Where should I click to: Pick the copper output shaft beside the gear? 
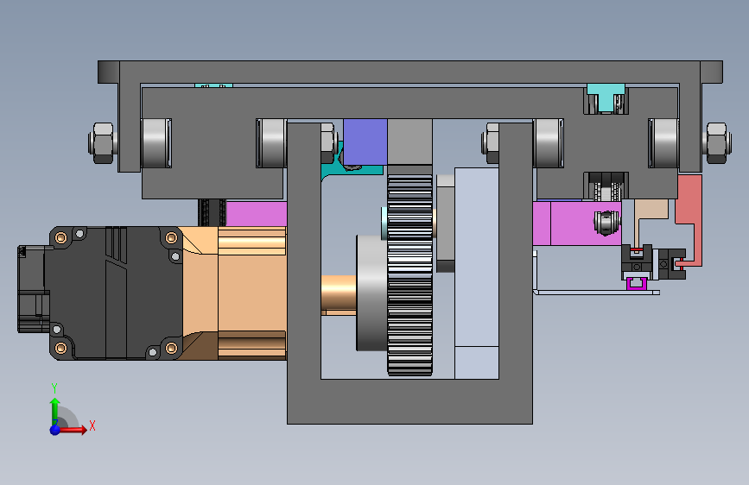pyautogui.click(x=339, y=295)
